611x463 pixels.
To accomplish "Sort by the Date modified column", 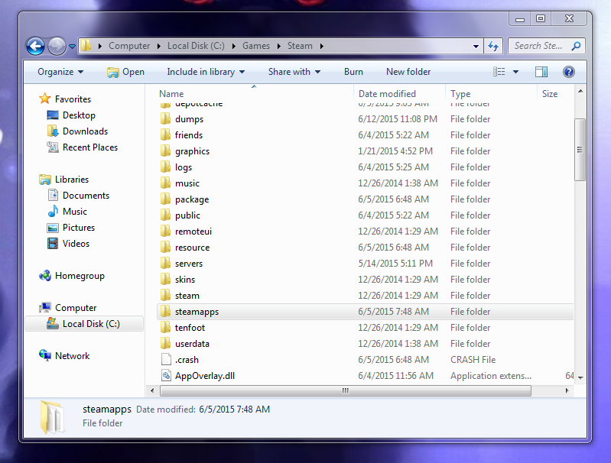I will (387, 94).
